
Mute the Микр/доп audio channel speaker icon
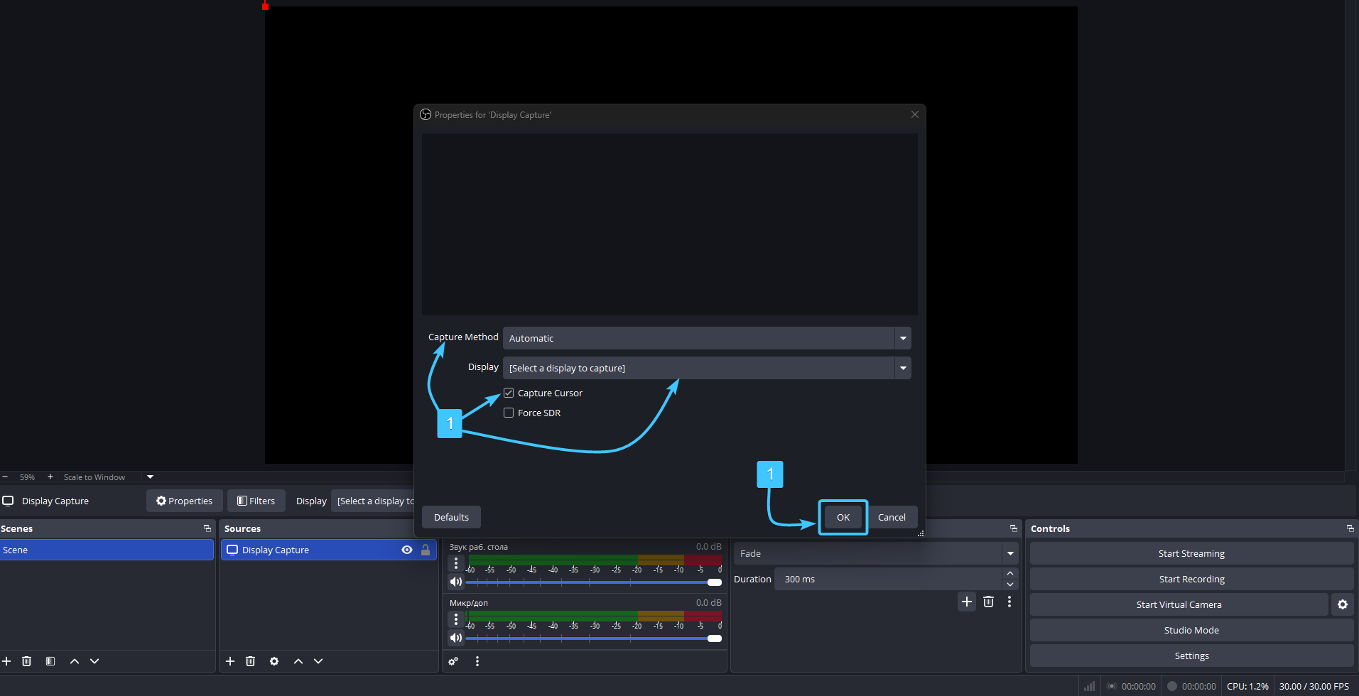point(456,638)
